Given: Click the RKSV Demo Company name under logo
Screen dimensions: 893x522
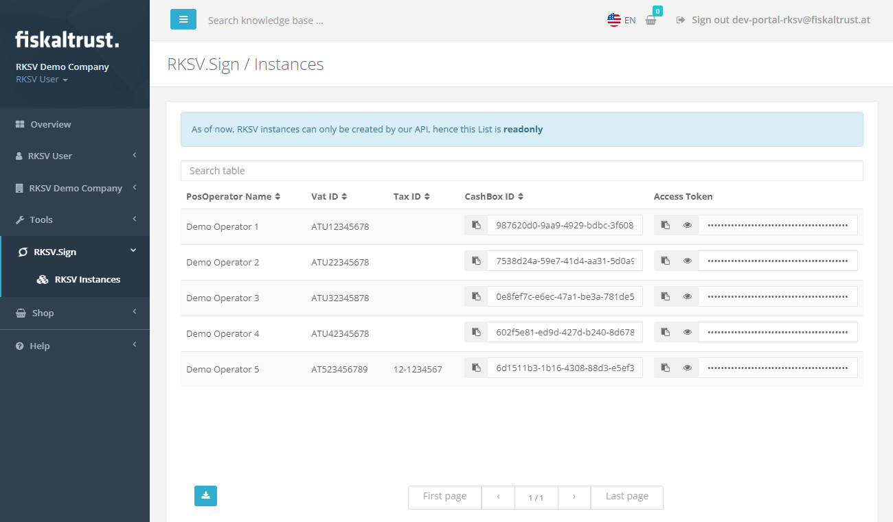Looking at the screenshot, I should [x=63, y=67].
